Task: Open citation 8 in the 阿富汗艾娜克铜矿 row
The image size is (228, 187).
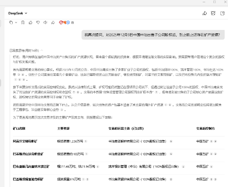Action: tap(212, 141)
